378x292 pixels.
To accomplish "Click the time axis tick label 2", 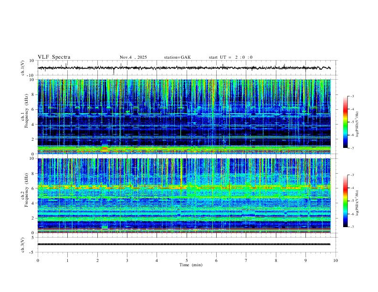I will pos(97,261).
